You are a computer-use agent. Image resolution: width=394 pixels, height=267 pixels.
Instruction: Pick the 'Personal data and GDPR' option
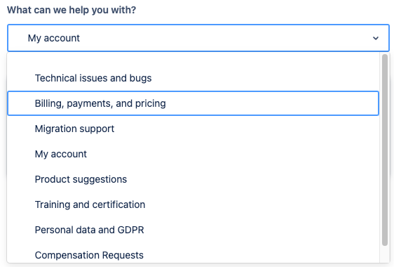point(193,230)
